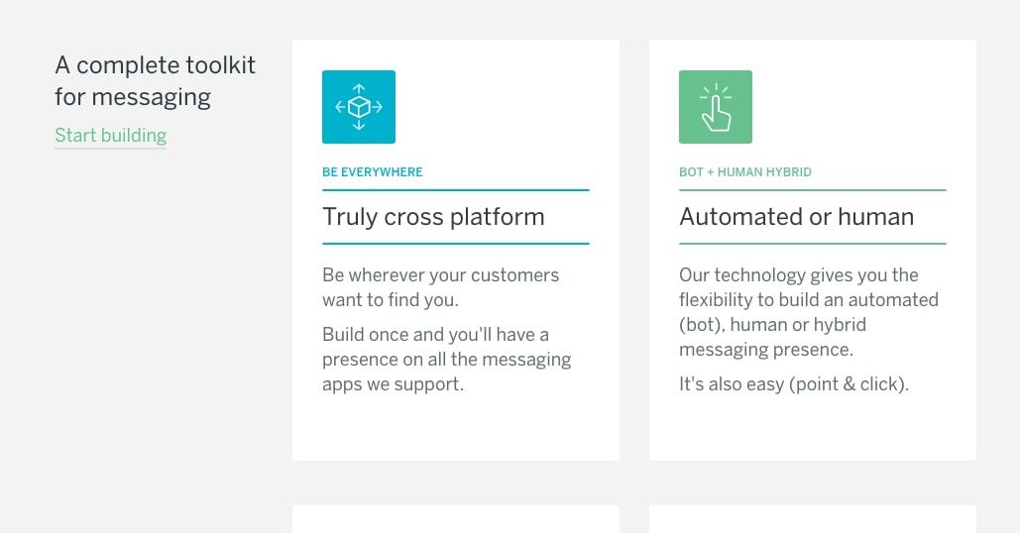Click blank area at bottom of Automated or human card
This screenshot has width=1020, height=533.
point(813,431)
